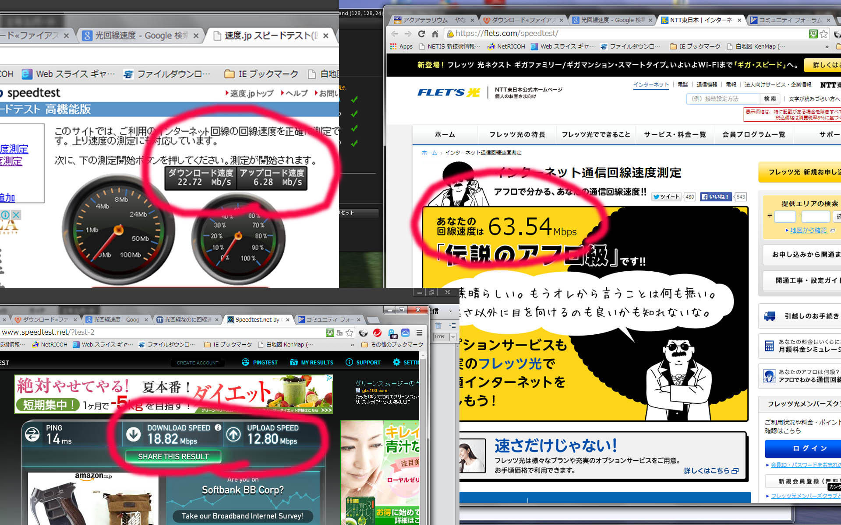The height and width of the screenshot is (525, 841).
Task: Click CREATE ACCOUNT on speedtest.net
Action: coord(198,363)
